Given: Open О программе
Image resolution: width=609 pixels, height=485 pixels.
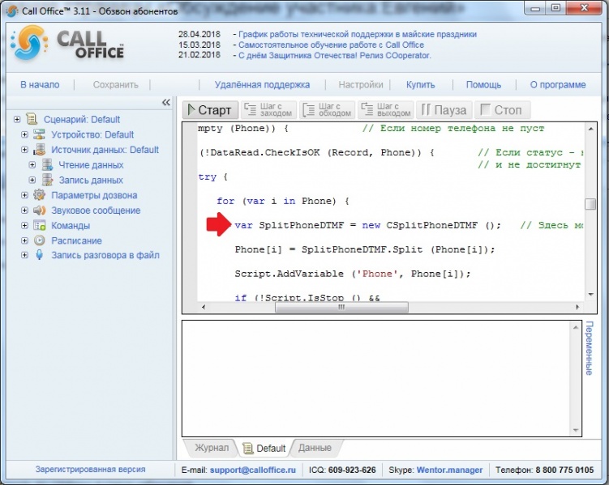Looking at the screenshot, I should [558, 85].
